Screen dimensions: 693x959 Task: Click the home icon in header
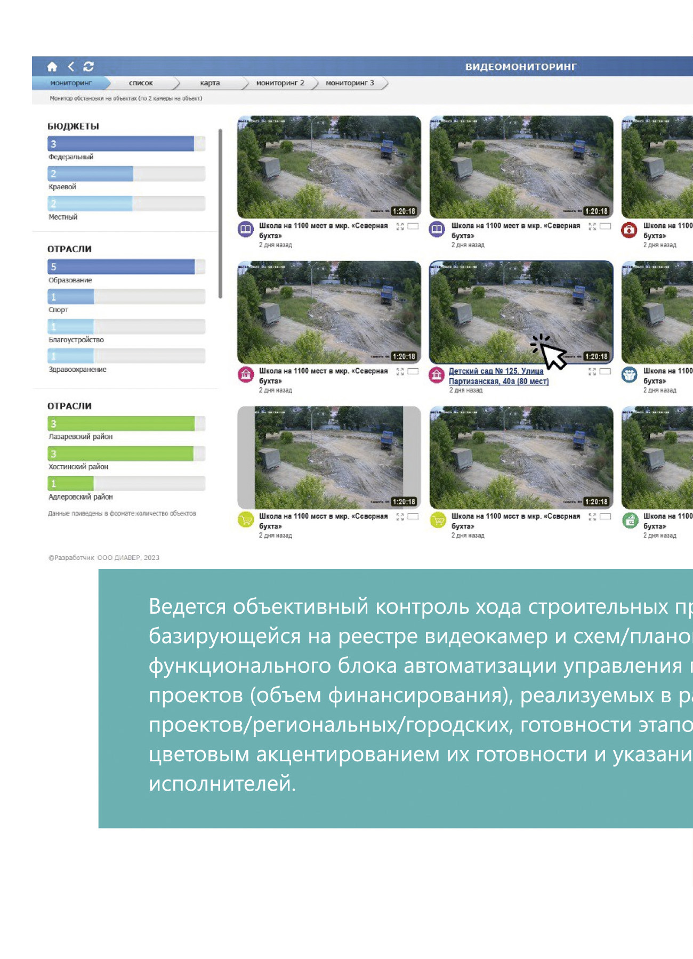point(52,67)
